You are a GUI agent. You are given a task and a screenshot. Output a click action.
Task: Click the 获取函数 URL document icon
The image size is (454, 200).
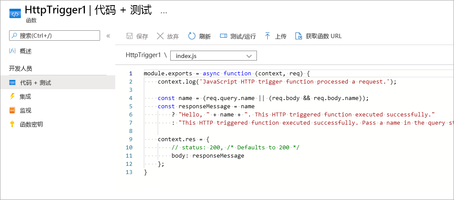(x=298, y=36)
